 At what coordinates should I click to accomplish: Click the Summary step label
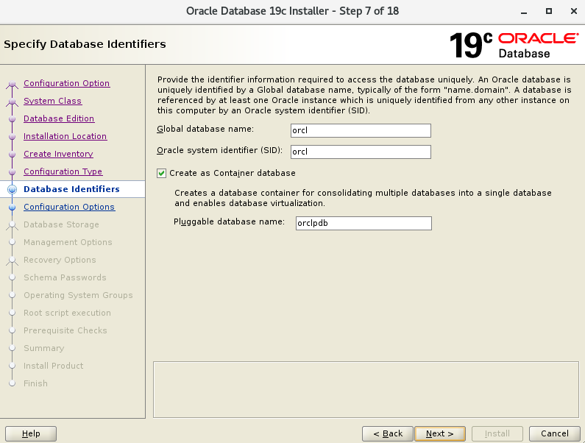(x=43, y=348)
